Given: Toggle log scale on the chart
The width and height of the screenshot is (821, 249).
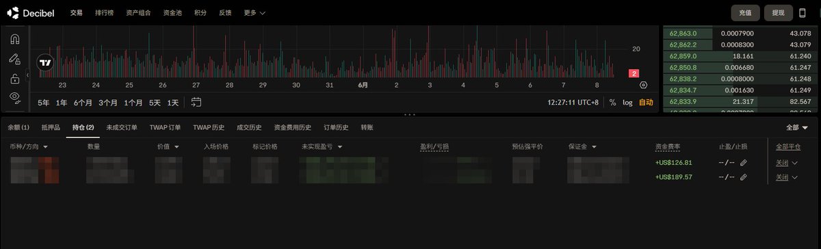Looking at the screenshot, I should point(627,102).
